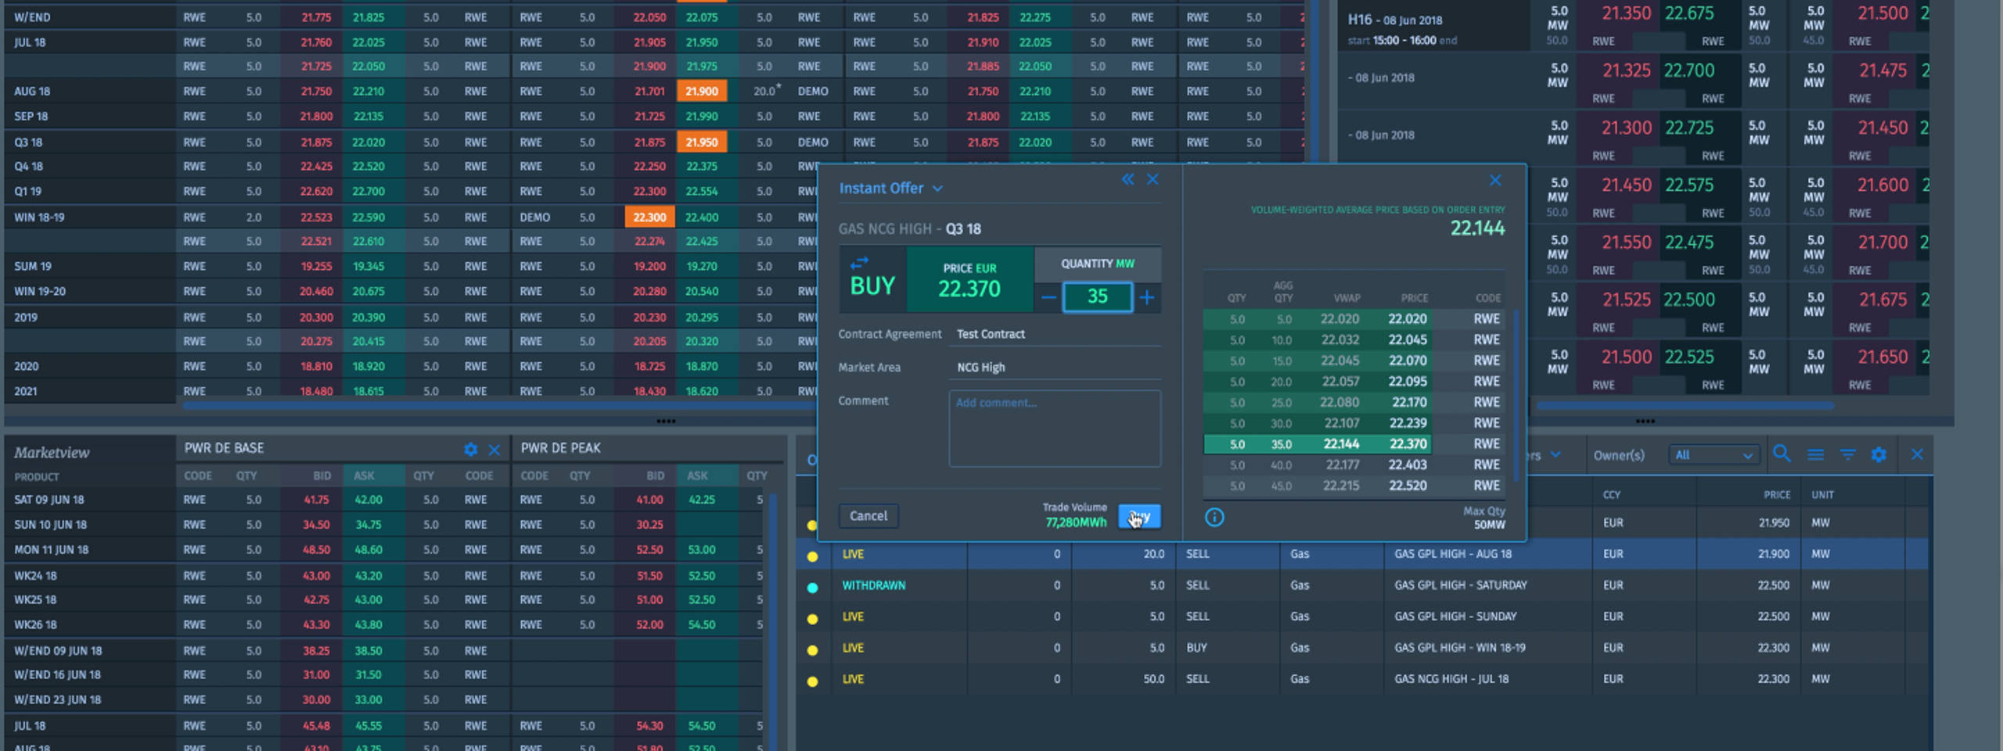
Task: Click minus icon to decrease quantity
Action: click(x=1048, y=298)
